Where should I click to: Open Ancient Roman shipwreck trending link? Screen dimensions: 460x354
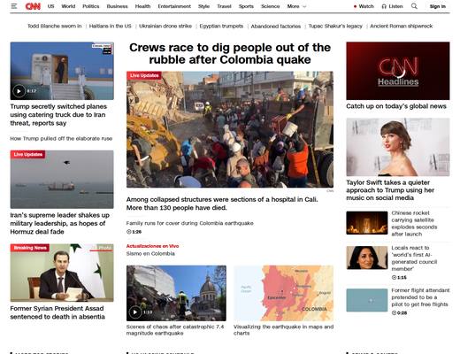click(402, 26)
